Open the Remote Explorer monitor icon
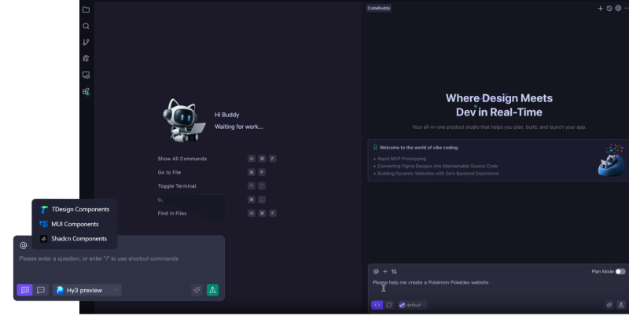The image size is (629, 323). [86, 75]
